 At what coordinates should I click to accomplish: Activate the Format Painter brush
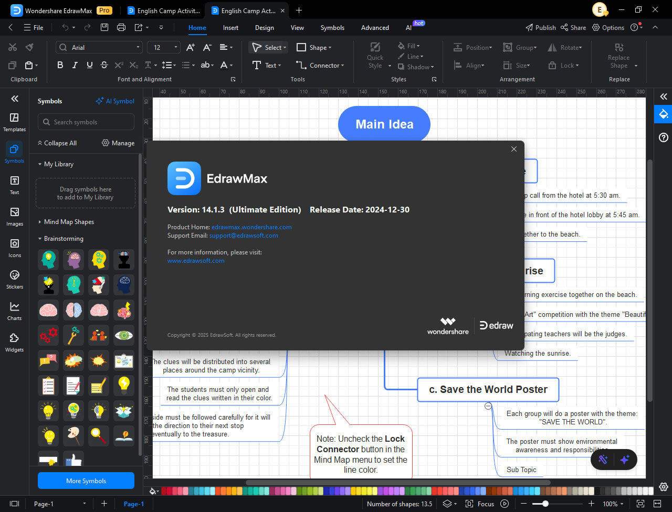(29, 47)
